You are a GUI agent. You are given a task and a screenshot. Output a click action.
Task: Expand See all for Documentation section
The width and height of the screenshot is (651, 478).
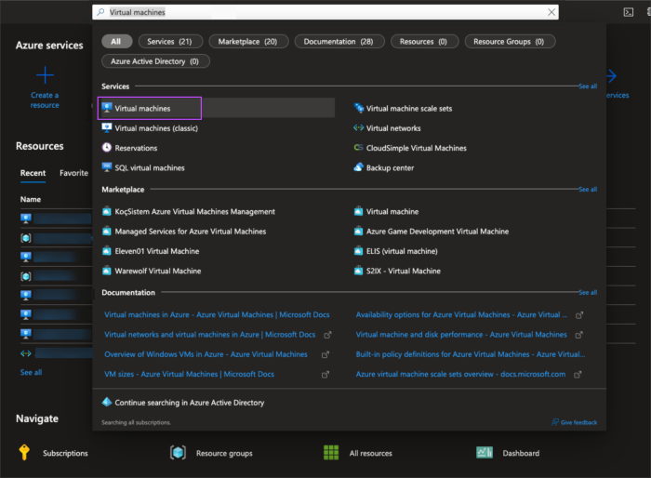tap(588, 293)
